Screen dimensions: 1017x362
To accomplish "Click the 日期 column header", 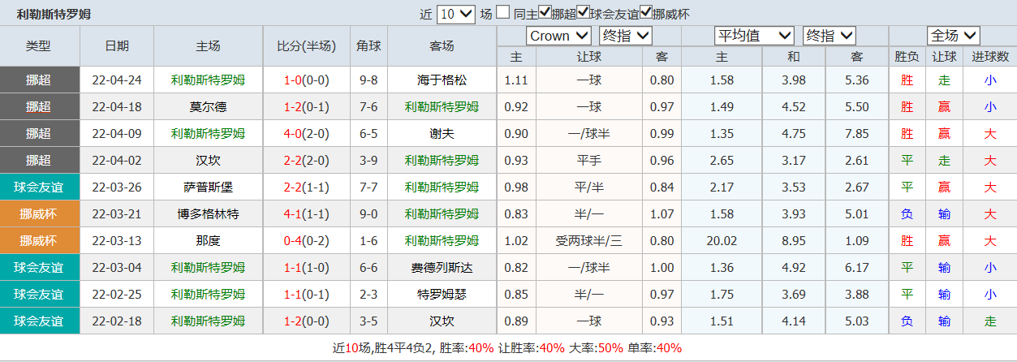I will pos(117,46).
